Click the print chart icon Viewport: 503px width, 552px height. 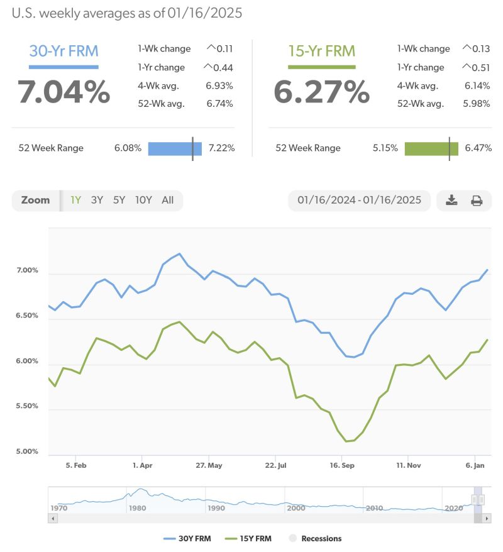pyautogui.click(x=477, y=201)
